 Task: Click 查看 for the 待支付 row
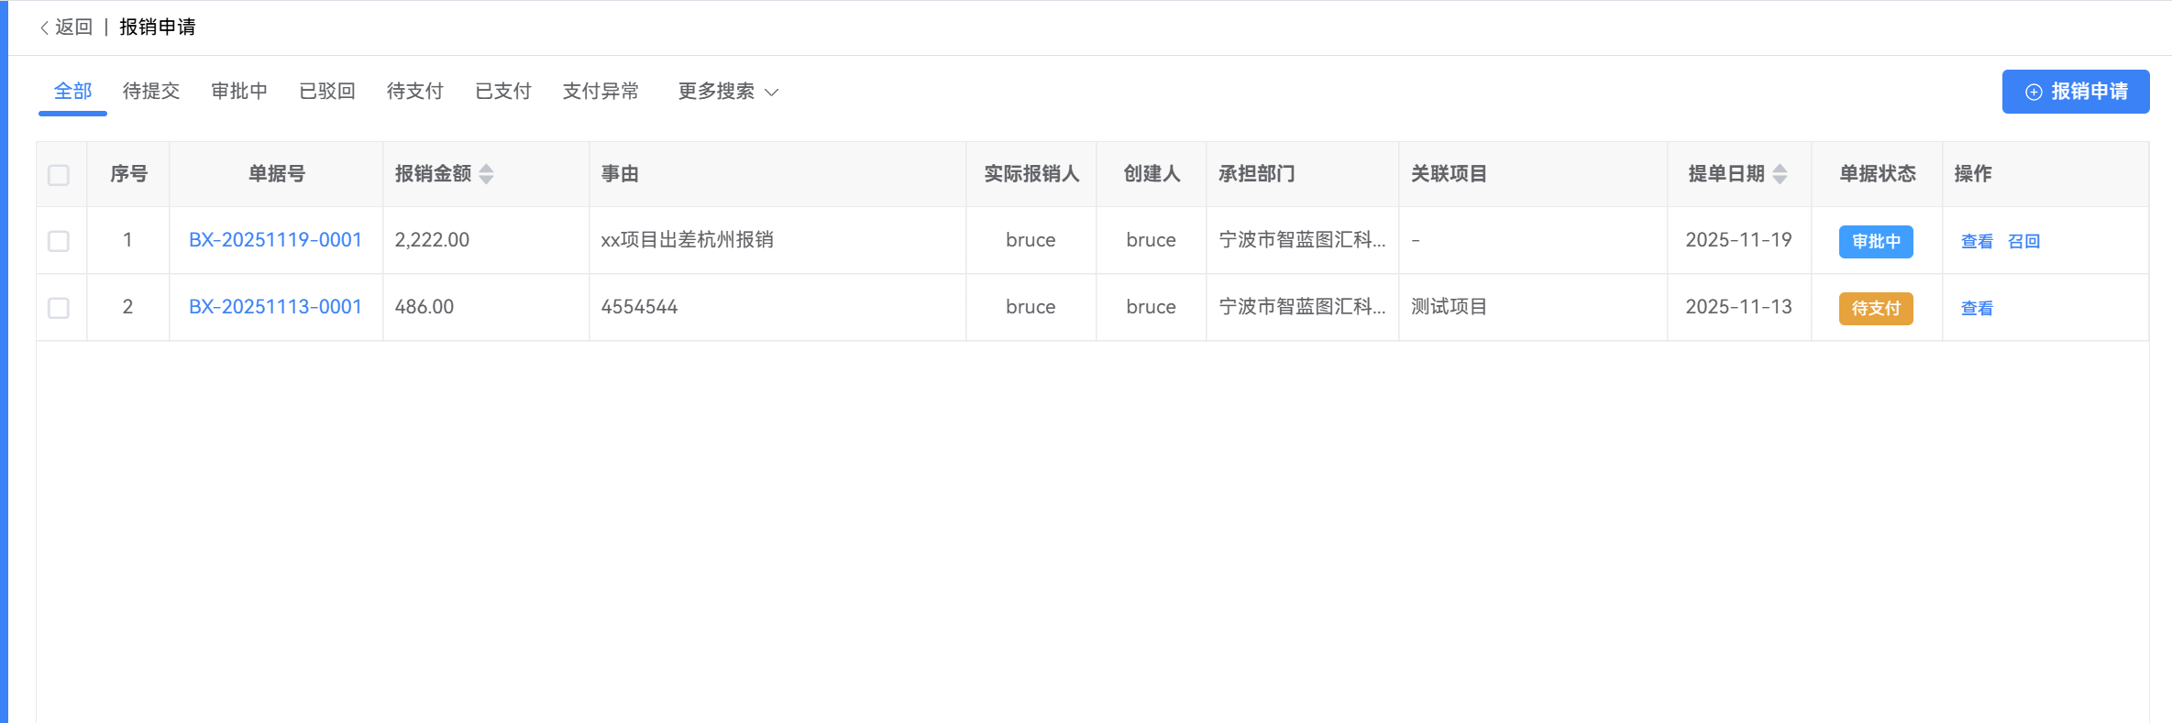(1977, 309)
